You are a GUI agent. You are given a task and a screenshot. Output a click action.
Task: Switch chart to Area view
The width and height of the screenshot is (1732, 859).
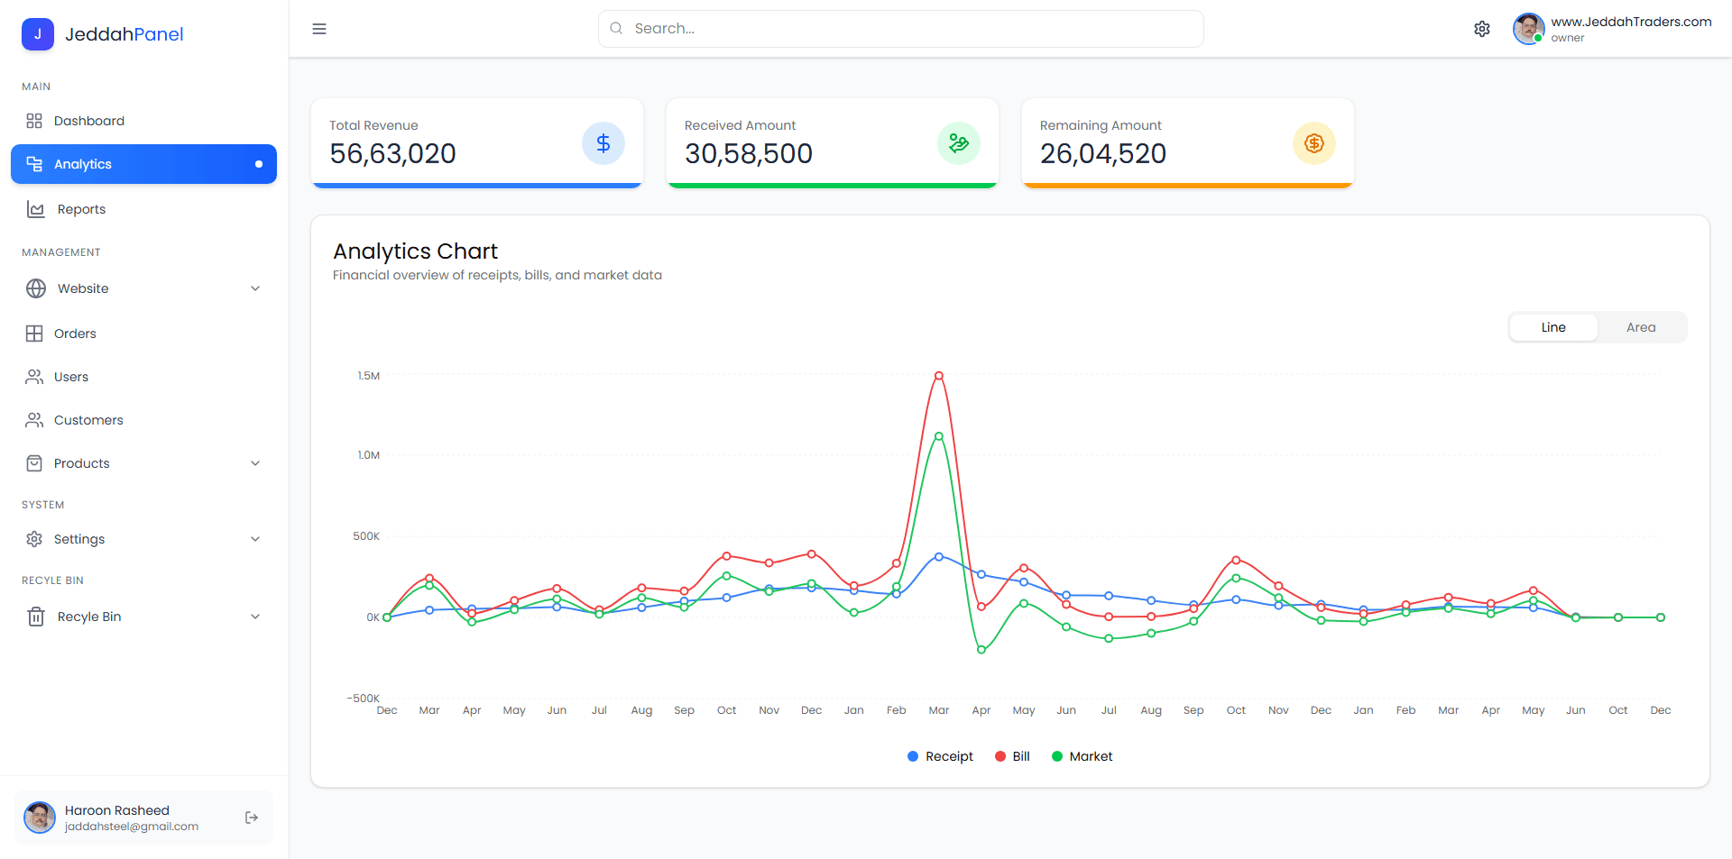tap(1641, 327)
